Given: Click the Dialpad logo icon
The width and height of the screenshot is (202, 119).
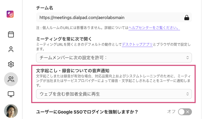Looking at the screenshot, I should tap(11, 14).
